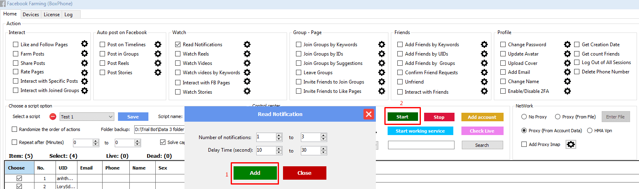Open gear for Interact with Joined Groups
639x189 pixels.
pos(84,90)
